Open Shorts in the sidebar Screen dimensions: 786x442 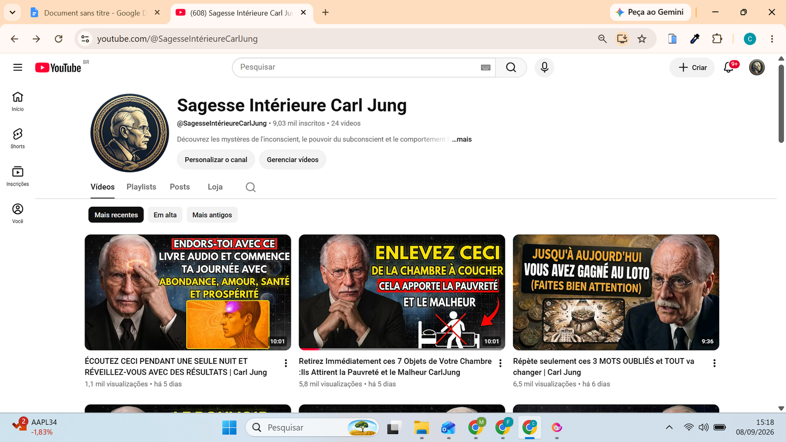tap(18, 139)
